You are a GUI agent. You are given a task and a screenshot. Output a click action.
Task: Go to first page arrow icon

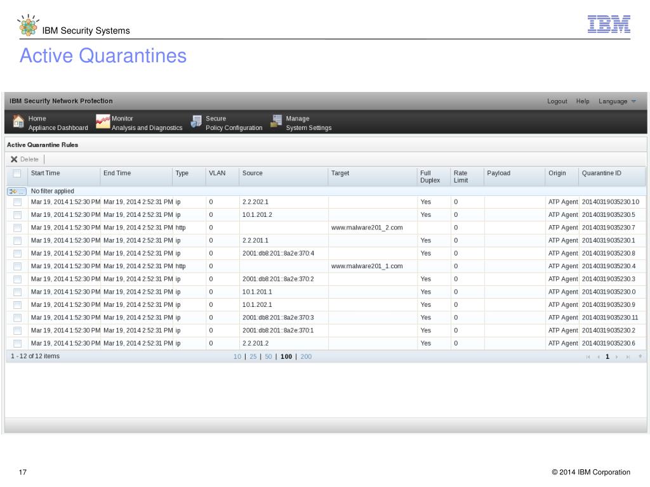pyautogui.click(x=588, y=357)
